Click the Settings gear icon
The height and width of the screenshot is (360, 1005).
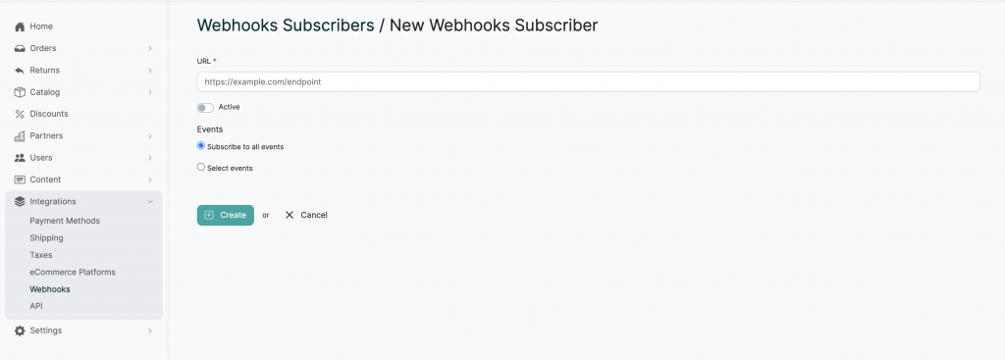[20, 331]
